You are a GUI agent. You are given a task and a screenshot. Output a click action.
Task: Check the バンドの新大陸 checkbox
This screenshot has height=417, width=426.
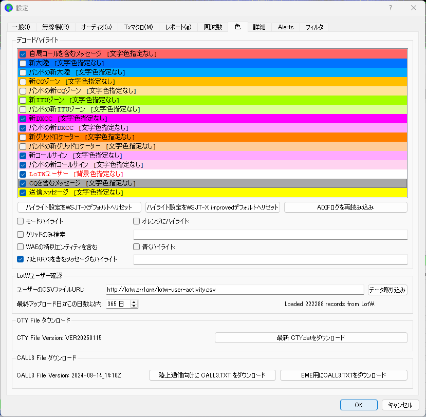[x=23, y=72]
